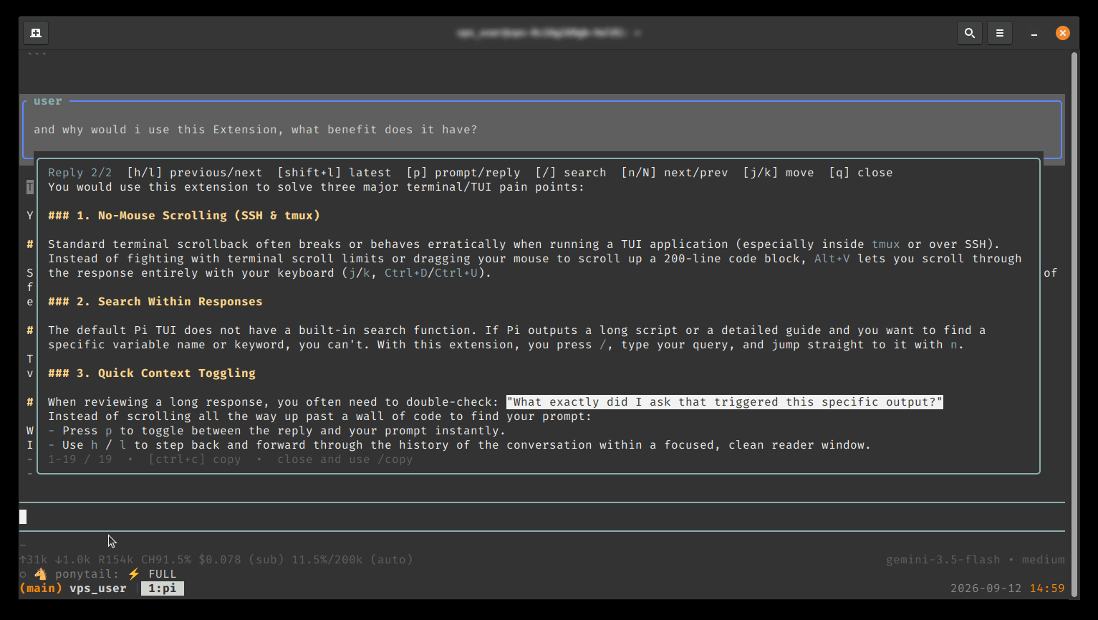The height and width of the screenshot is (620, 1098).
Task: Focus the empty prompt input line
Action: coord(541,517)
